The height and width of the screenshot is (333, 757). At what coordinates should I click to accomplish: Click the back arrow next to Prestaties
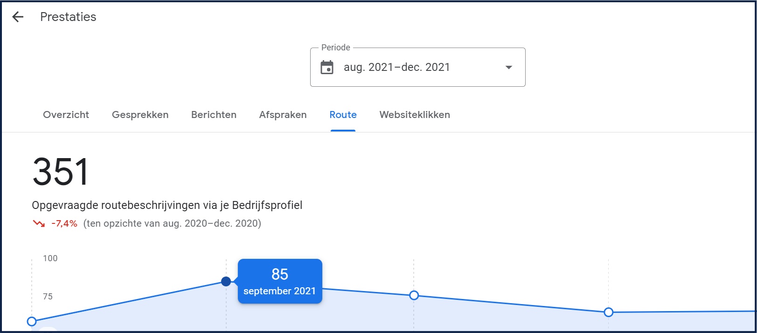(x=18, y=17)
